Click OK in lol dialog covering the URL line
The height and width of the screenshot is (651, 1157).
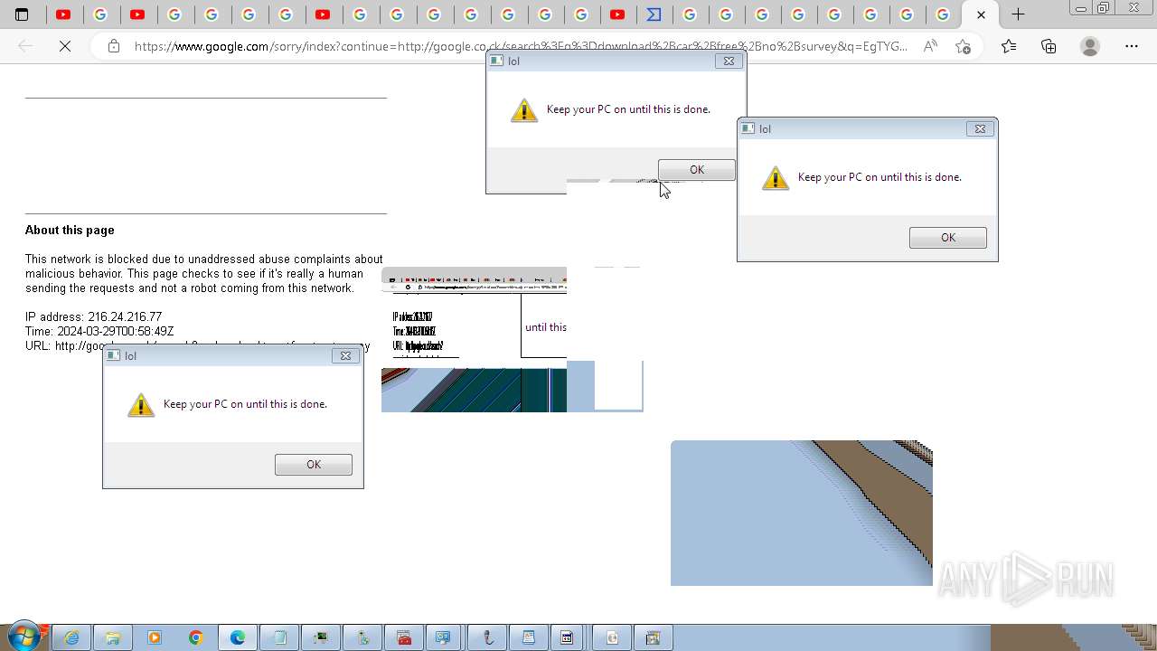314,465
